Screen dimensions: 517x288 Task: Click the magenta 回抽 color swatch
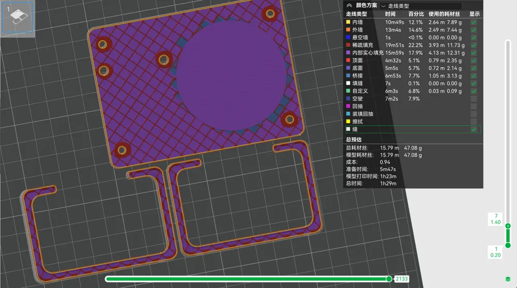[348, 106]
